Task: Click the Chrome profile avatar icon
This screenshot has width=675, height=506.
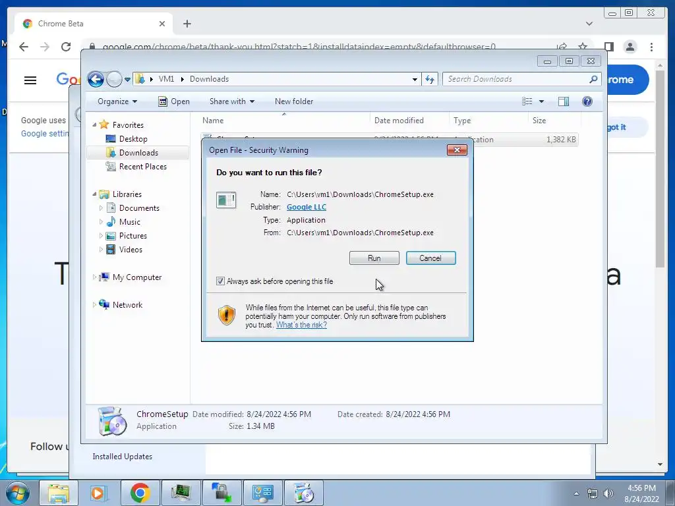Action: pyautogui.click(x=630, y=47)
